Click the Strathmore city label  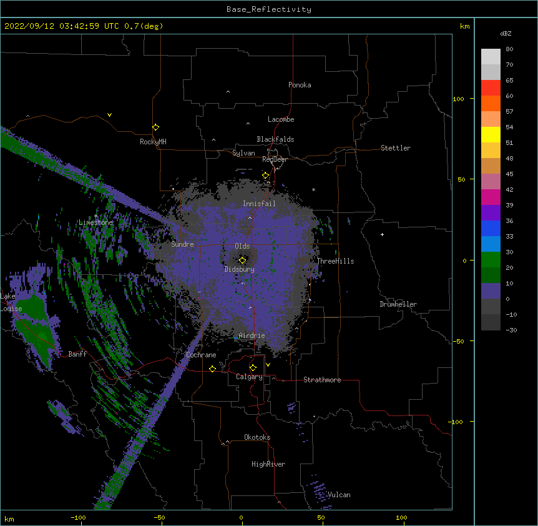pos(322,380)
